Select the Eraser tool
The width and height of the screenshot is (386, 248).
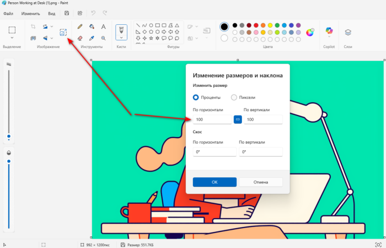coord(80,38)
